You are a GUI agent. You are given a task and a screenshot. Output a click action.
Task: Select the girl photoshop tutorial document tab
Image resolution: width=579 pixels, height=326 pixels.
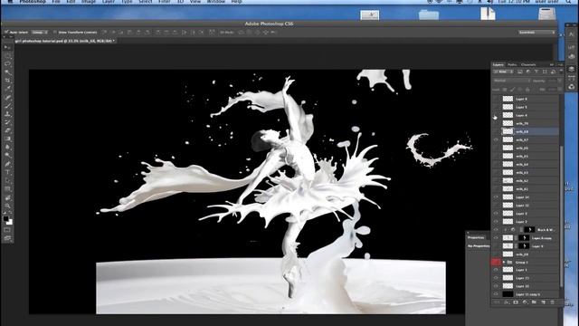tap(65, 41)
